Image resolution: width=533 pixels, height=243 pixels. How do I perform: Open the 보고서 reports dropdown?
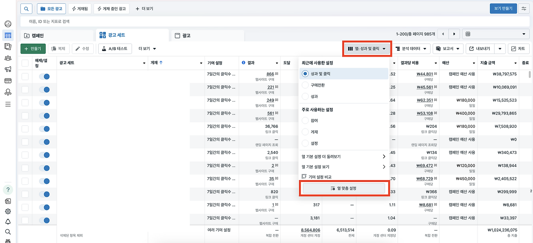[448, 49]
